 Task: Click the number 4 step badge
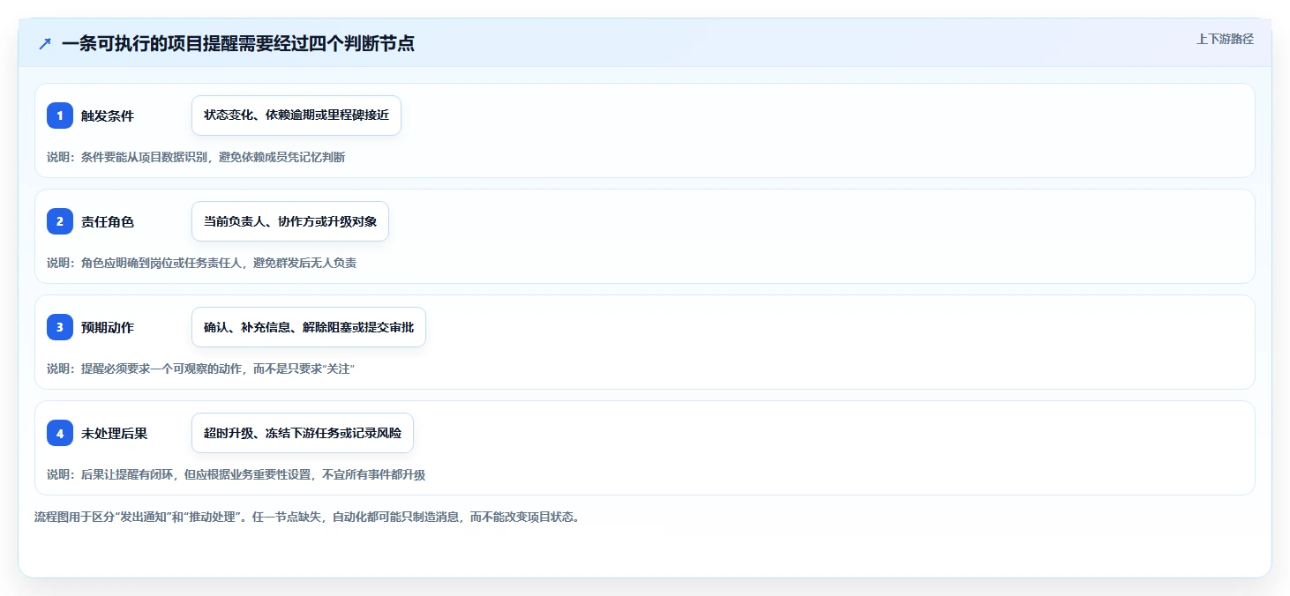(x=60, y=433)
